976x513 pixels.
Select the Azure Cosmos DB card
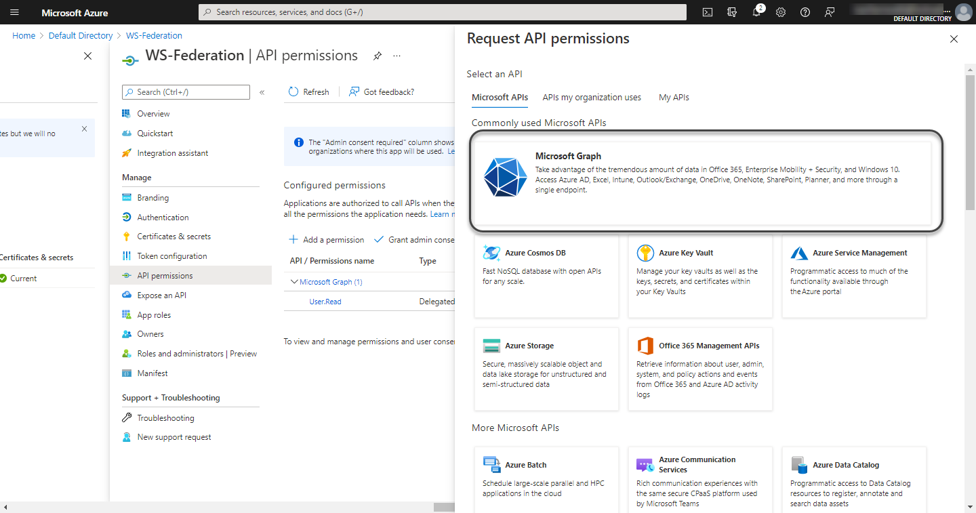546,277
